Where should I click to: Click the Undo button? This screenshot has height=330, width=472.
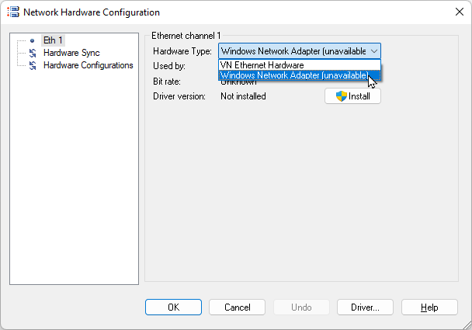[301, 307]
